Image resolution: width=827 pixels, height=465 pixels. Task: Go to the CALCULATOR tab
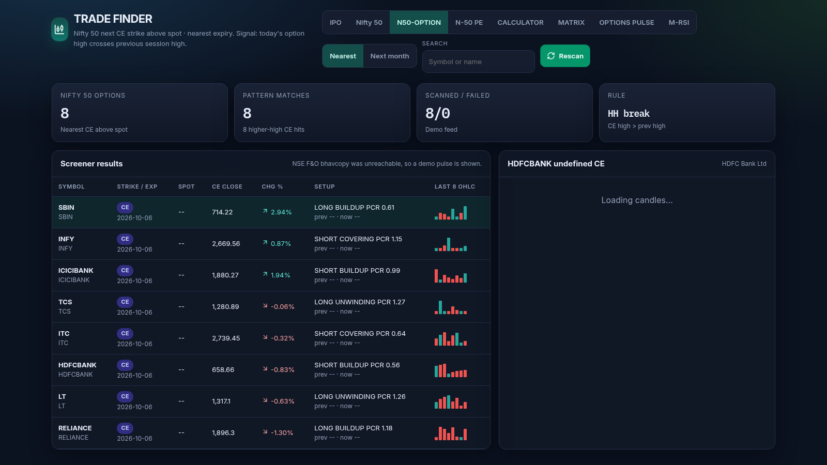coord(520,22)
